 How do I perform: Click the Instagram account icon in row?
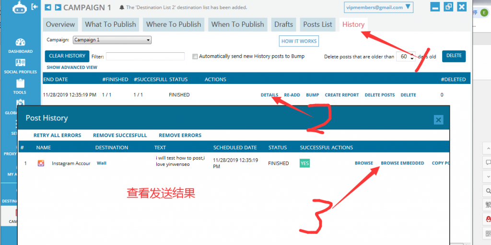pos(41,163)
